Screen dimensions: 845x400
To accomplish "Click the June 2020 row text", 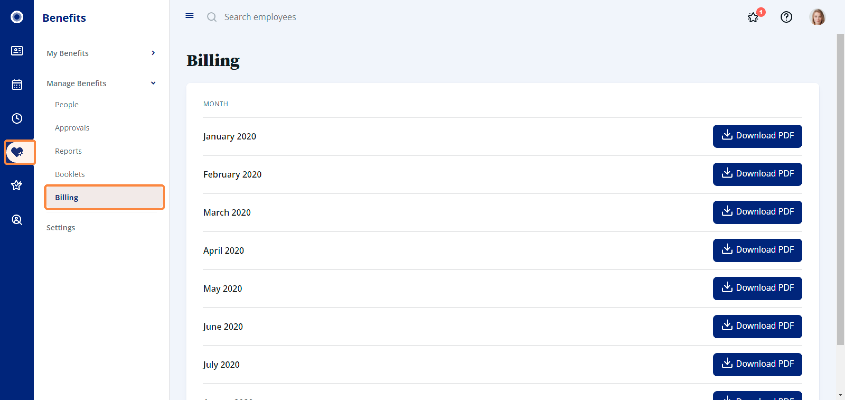I will [223, 327].
